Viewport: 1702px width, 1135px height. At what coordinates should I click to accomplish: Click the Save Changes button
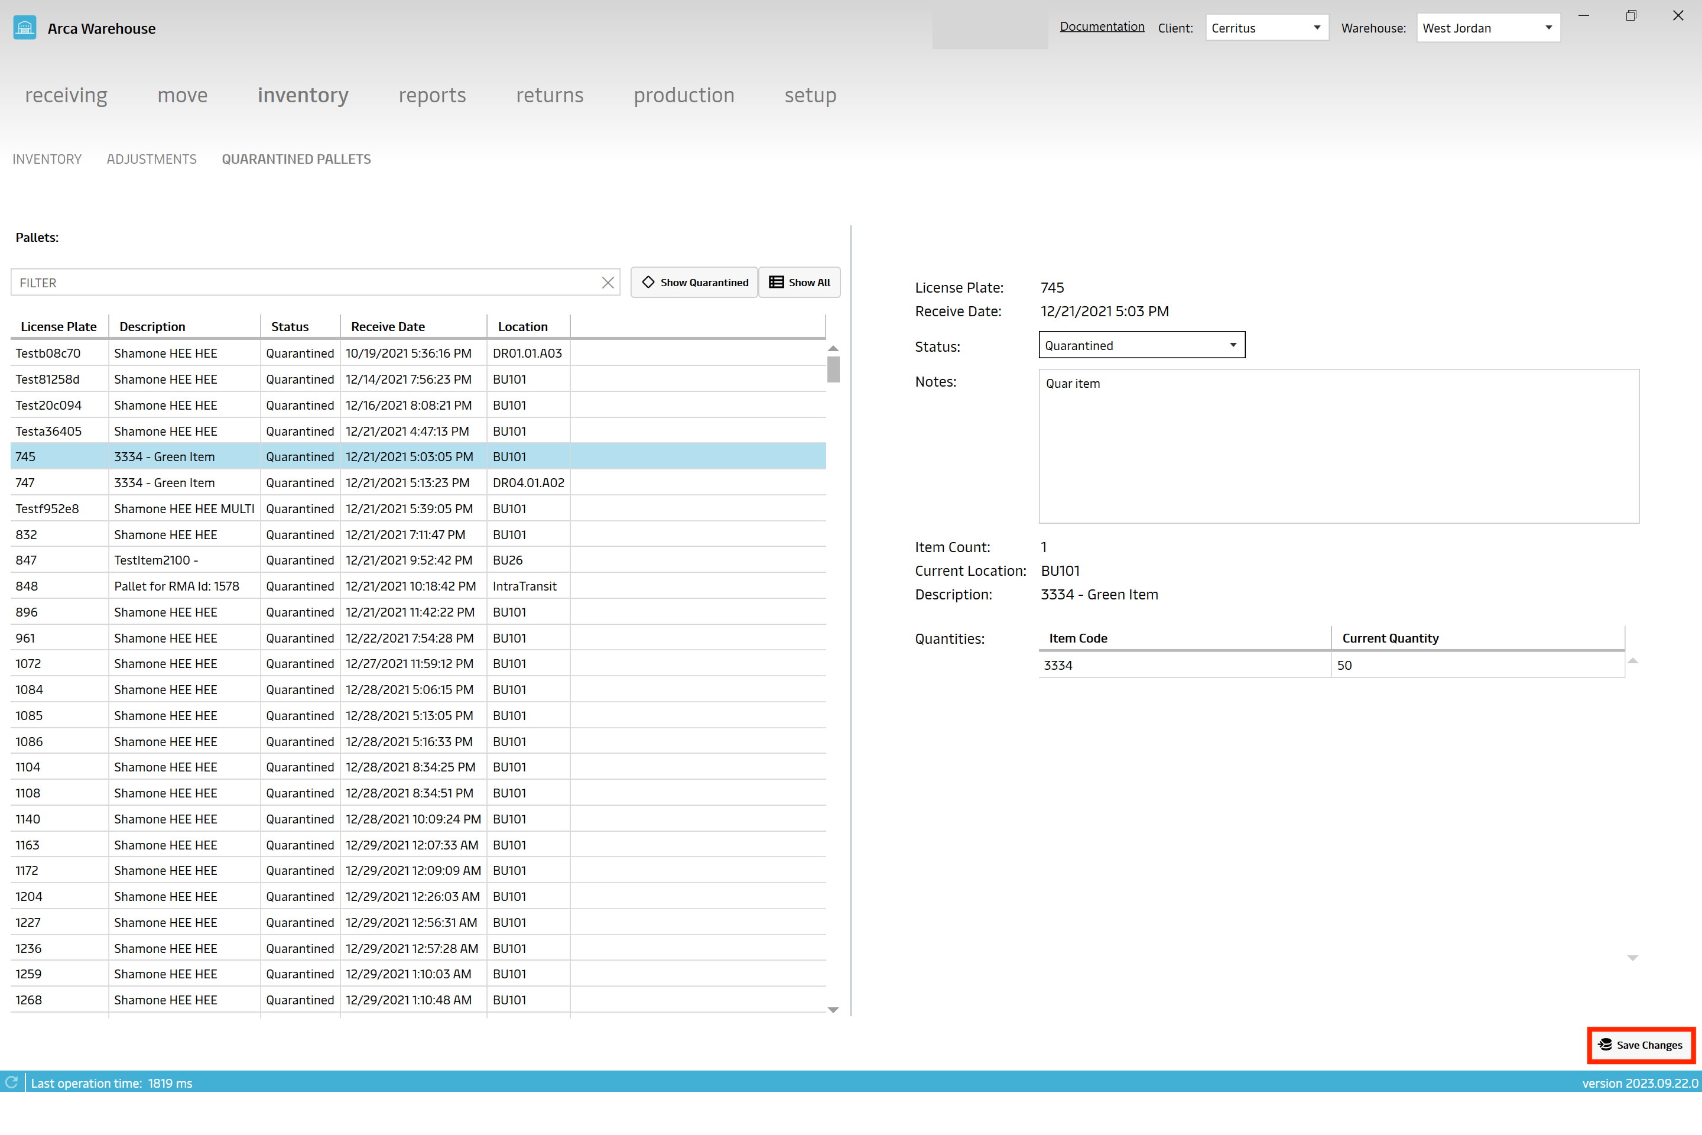(1641, 1045)
